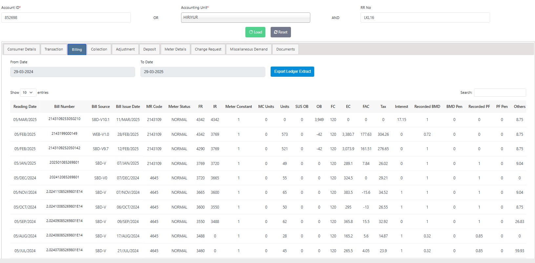This screenshot has height=263, width=535.
Task: Go to the Meter Details tab
Action: (x=175, y=49)
